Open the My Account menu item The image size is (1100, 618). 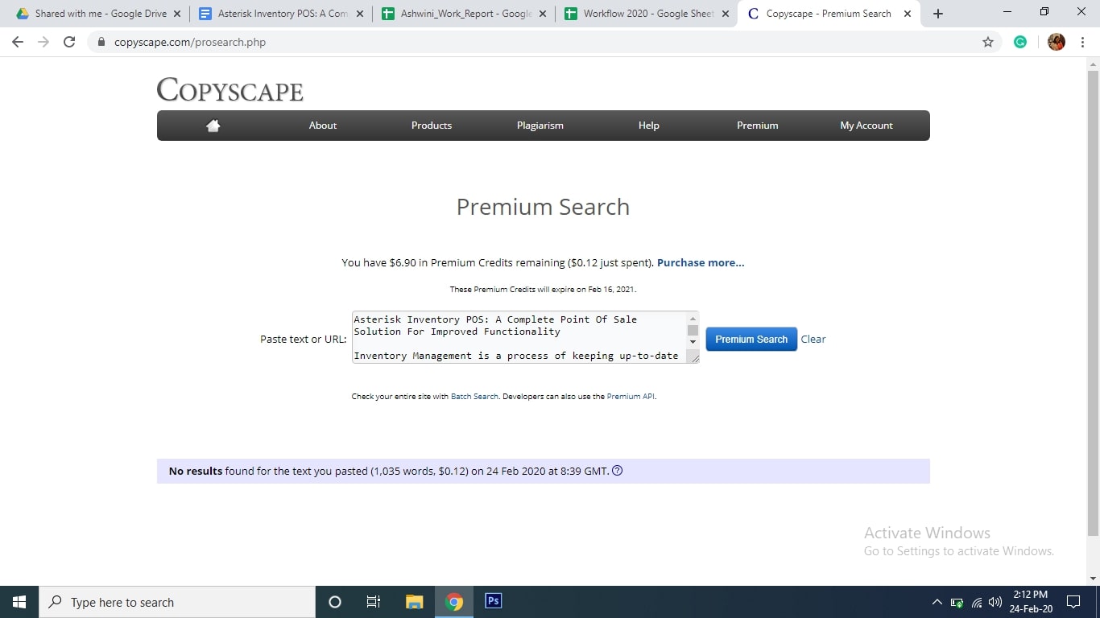point(866,126)
